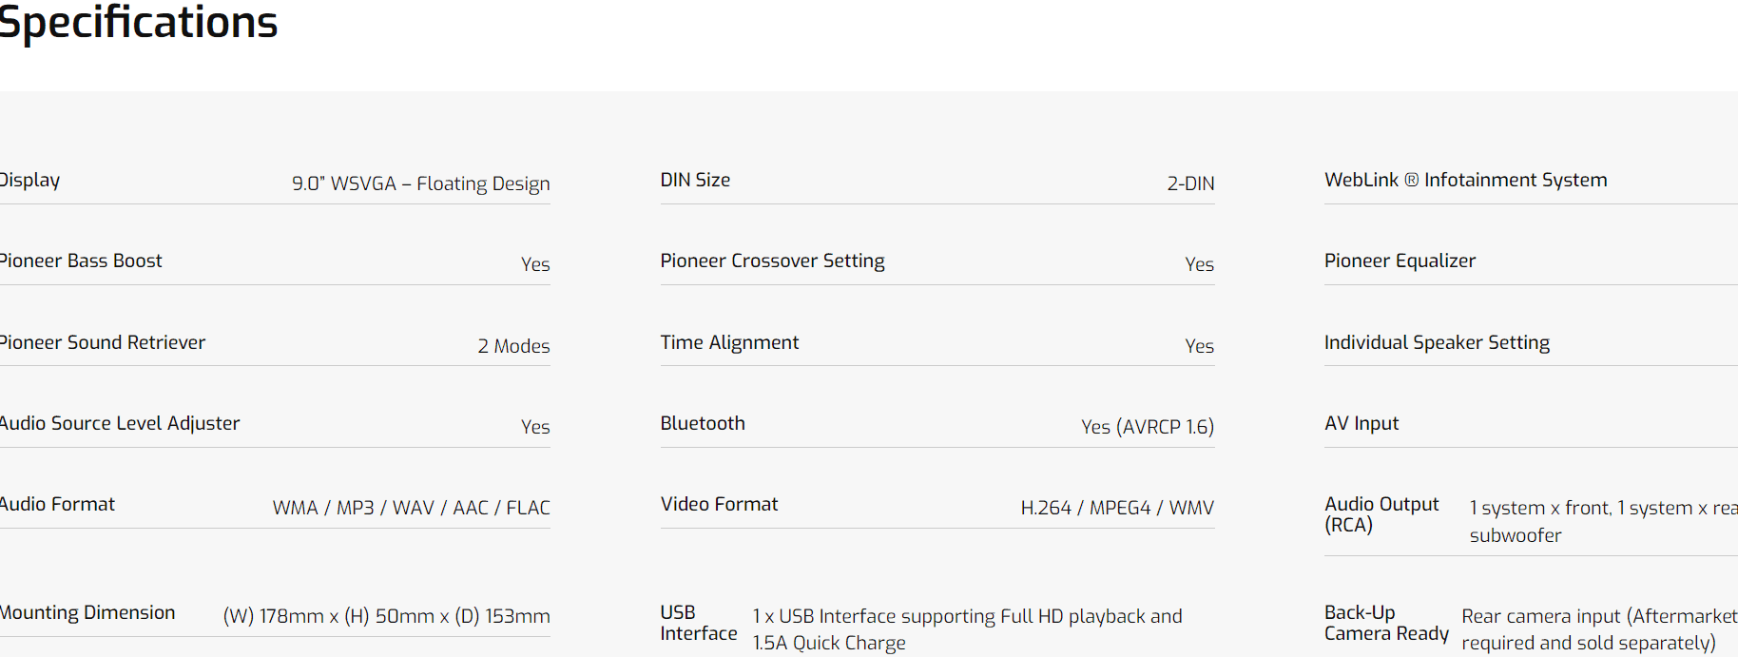Image resolution: width=1738 pixels, height=657 pixels.
Task: Click the USB Interface label
Action: 698,623
